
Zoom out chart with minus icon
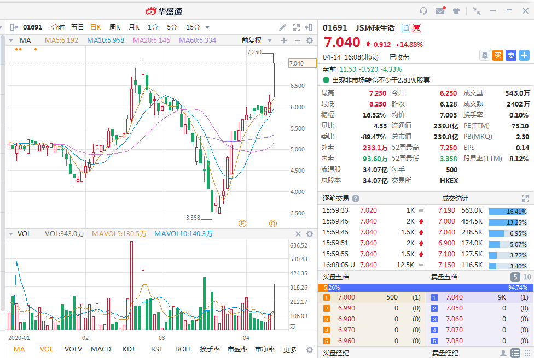tap(297, 40)
